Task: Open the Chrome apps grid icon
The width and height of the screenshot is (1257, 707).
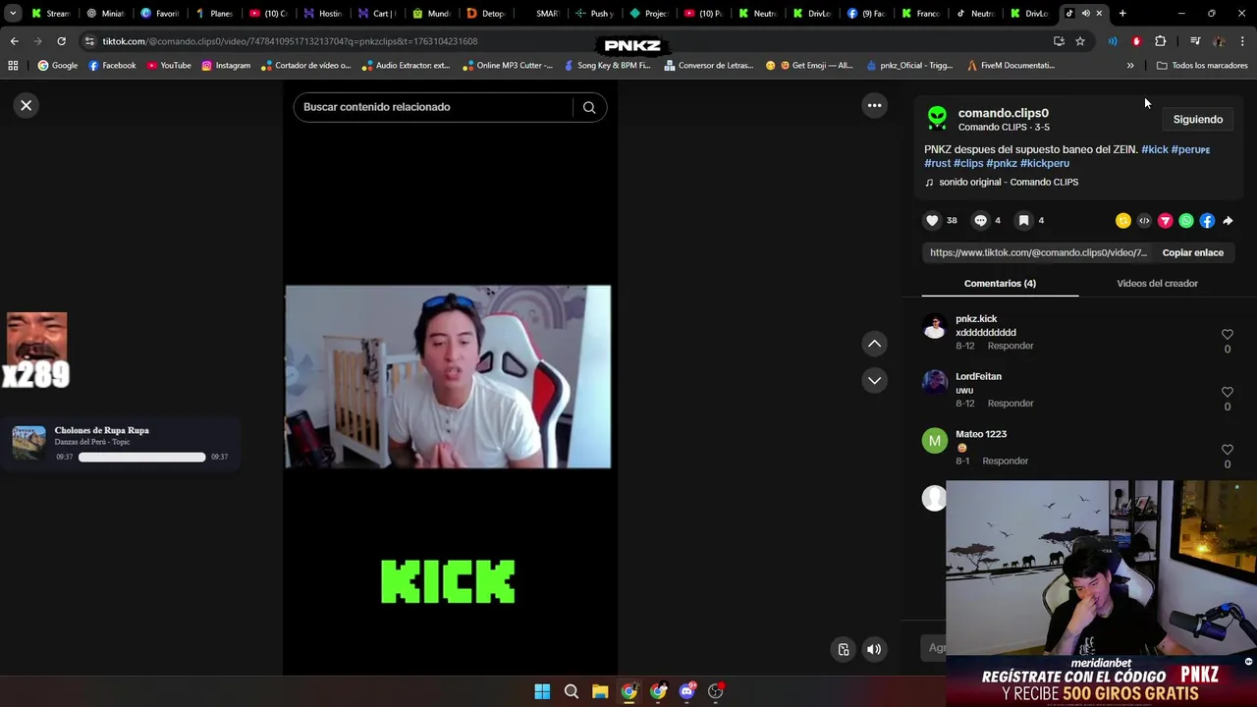Action: [x=13, y=66]
